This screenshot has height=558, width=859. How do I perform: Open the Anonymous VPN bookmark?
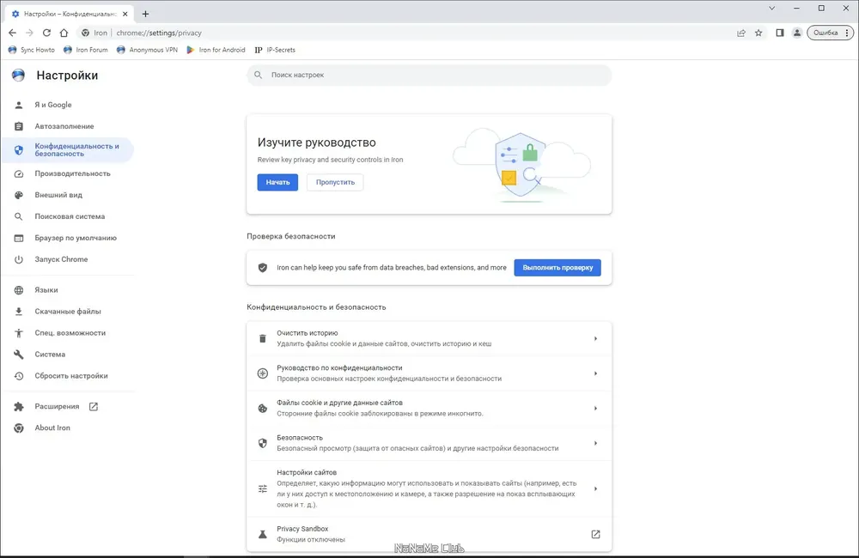click(x=148, y=50)
